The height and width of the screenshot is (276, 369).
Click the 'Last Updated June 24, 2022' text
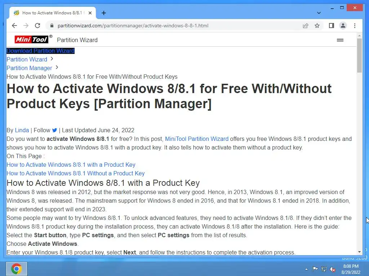[98, 130]
